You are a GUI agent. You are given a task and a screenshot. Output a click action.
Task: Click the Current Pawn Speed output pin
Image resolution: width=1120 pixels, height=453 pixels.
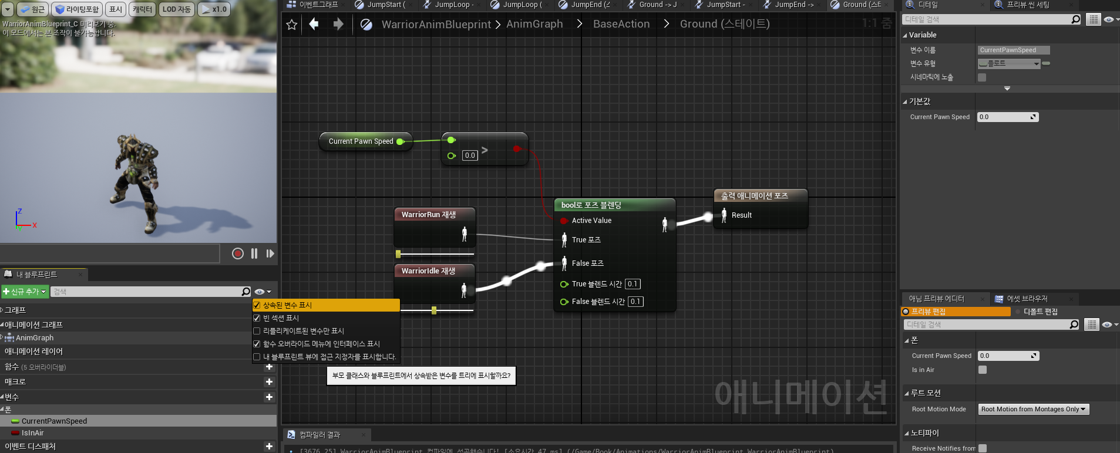pyautogui.click(x=401, y=141)
